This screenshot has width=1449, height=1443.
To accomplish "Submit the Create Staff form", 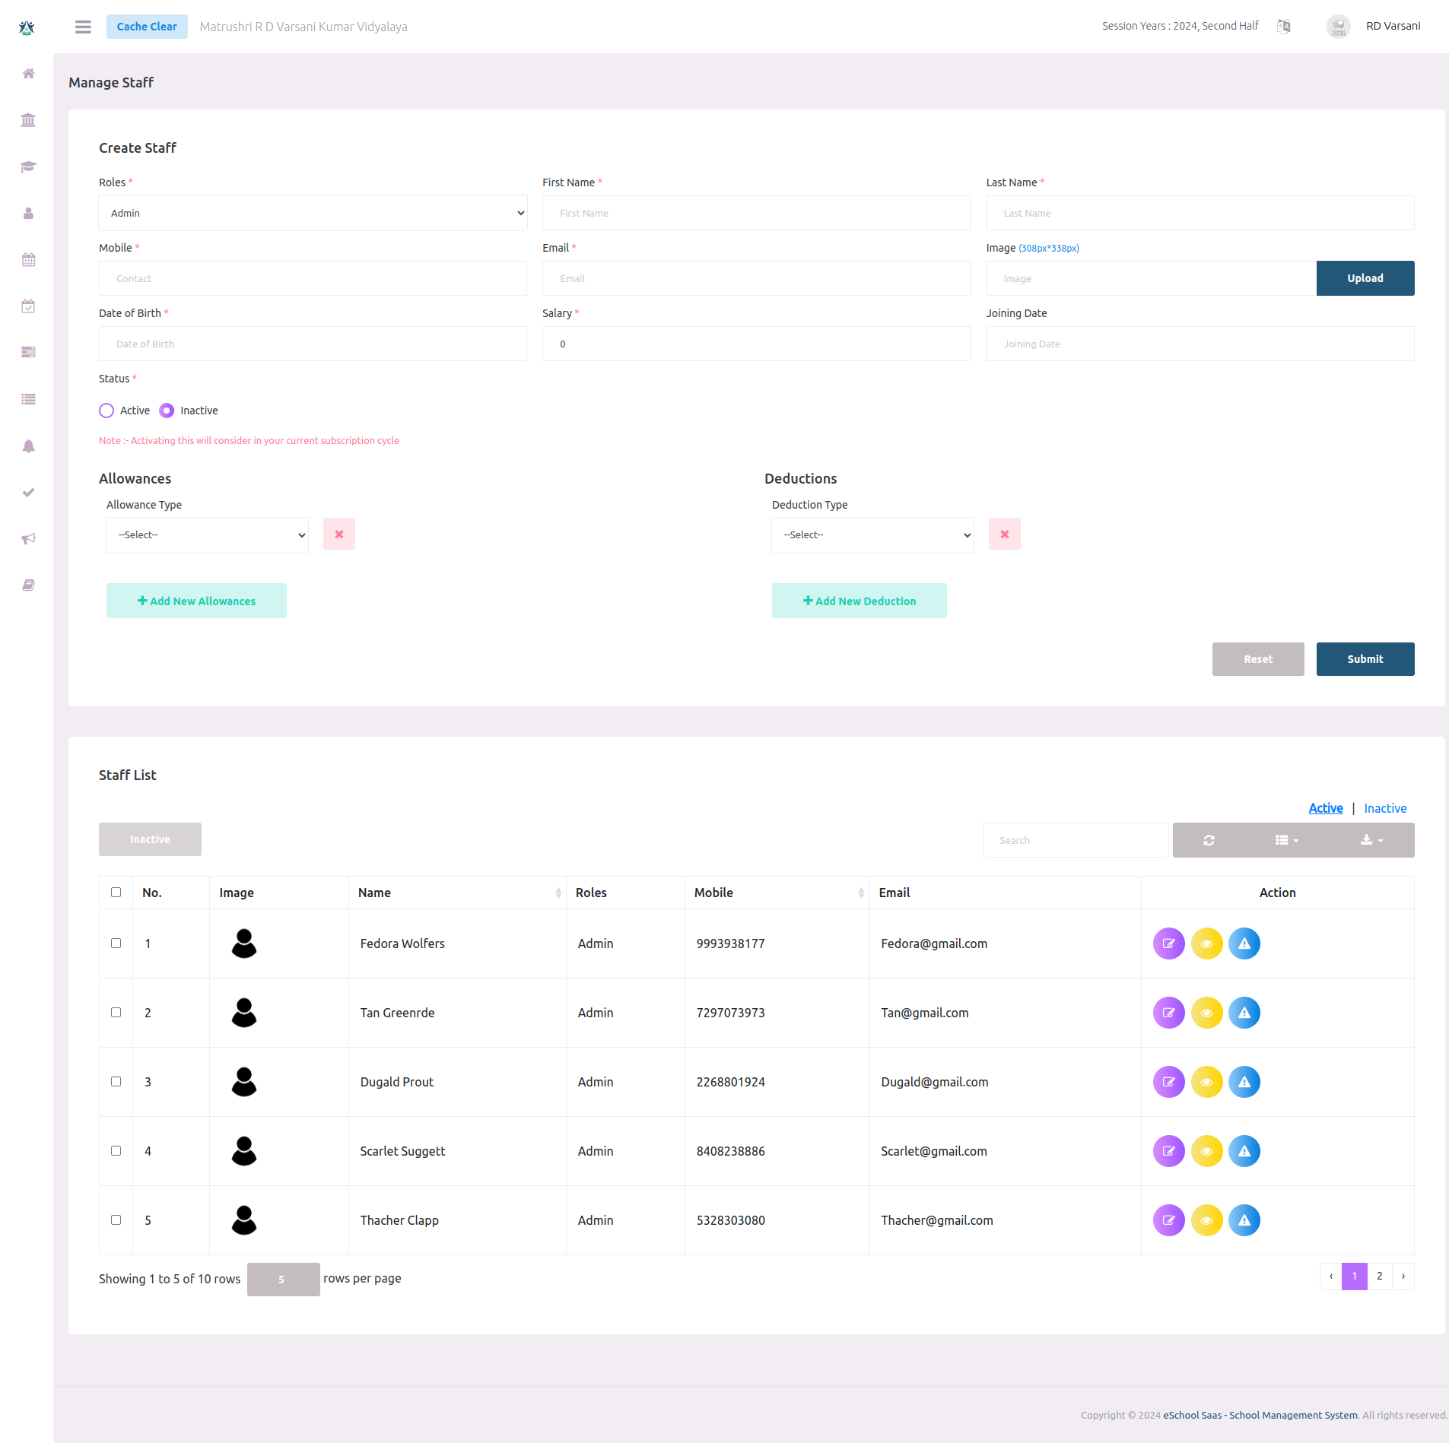I will 1365,658.
